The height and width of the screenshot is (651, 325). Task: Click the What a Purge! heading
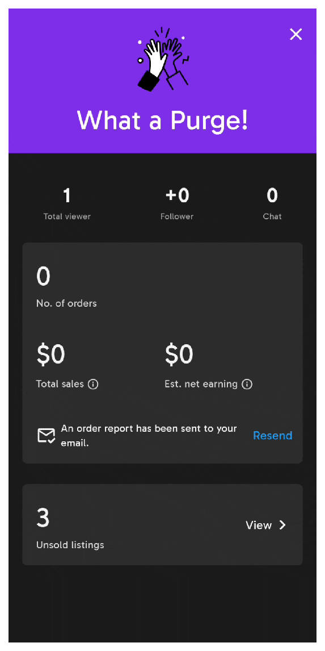[162, 119]
